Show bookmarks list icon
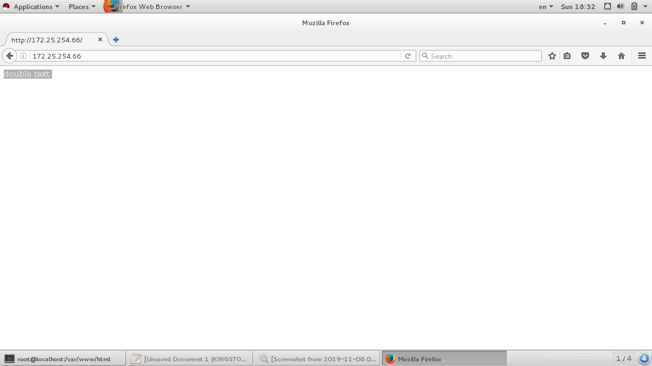The image size is (652, 366). [567, 56]
